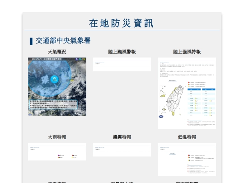Open the 低溫特報 preview panel
Screen dimensions: 244x183
tap(187, 160)
